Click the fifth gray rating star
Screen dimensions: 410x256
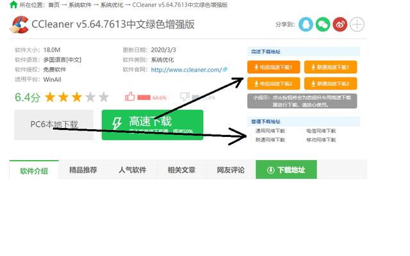104,97
